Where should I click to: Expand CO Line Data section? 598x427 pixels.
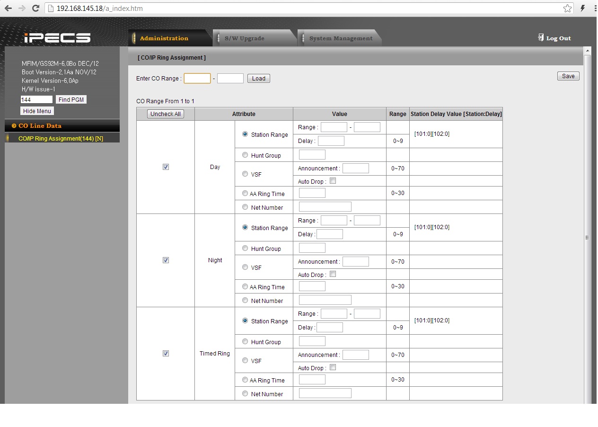click(40, 126)
